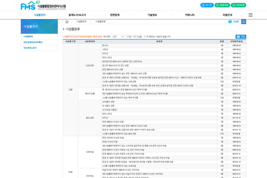Open the 사이트맵 sitemap button
This screenshot has height=178, width=267.
238,5
